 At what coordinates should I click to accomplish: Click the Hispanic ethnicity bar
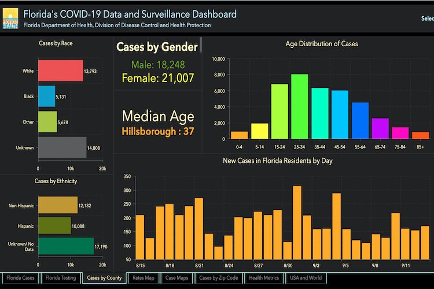coord(54,225)
